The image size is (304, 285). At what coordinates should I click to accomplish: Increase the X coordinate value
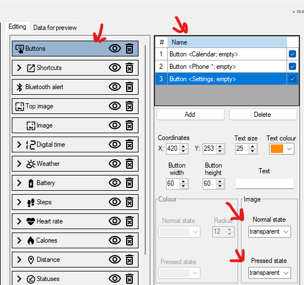(x=184, y=146)
